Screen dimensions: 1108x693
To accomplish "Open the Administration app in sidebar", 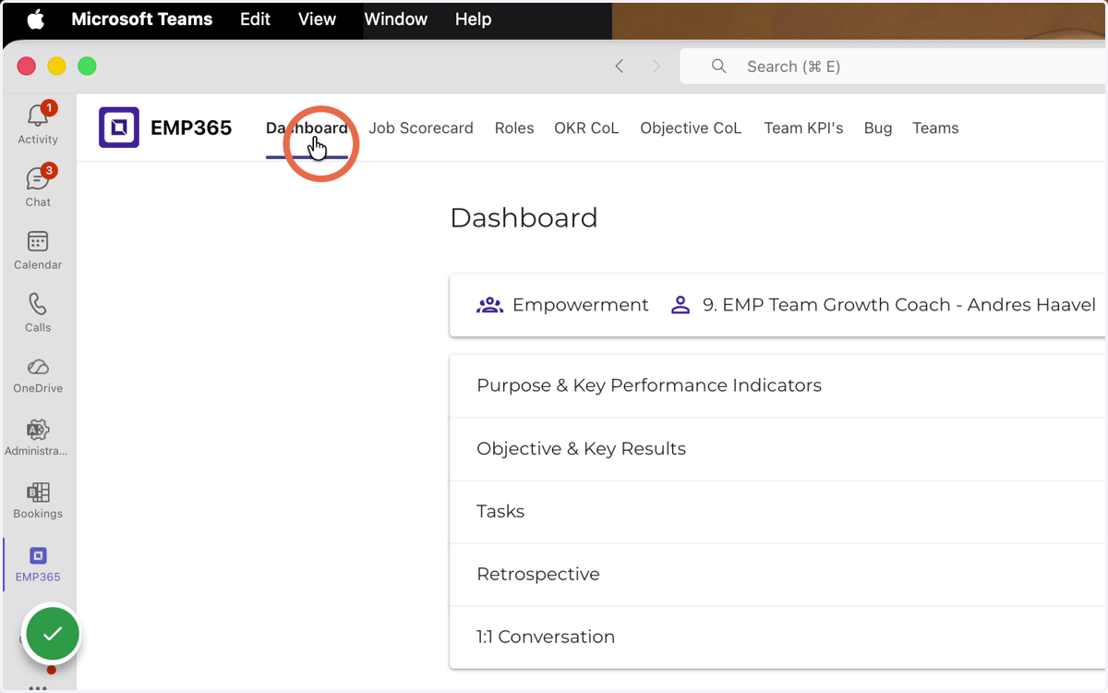I will coord(38,437).
